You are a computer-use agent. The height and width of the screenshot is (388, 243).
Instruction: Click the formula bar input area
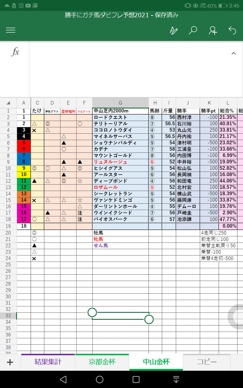tap(136, 69)
